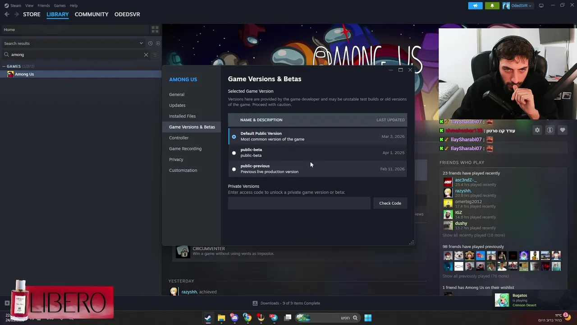Viewport: 577px width, 325px height.
Task: Clear the 'among' search text
Action: tap(146, 55)
